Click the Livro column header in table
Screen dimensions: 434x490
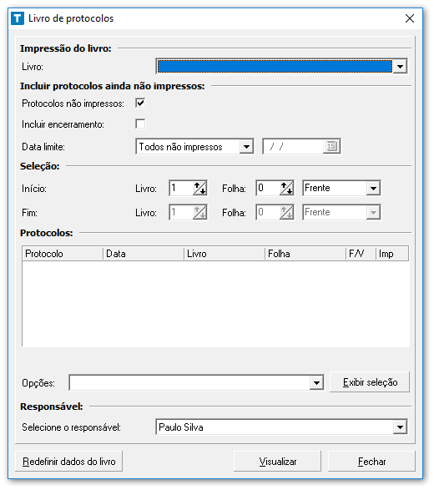pyautogui.click(x=225, y=254)
